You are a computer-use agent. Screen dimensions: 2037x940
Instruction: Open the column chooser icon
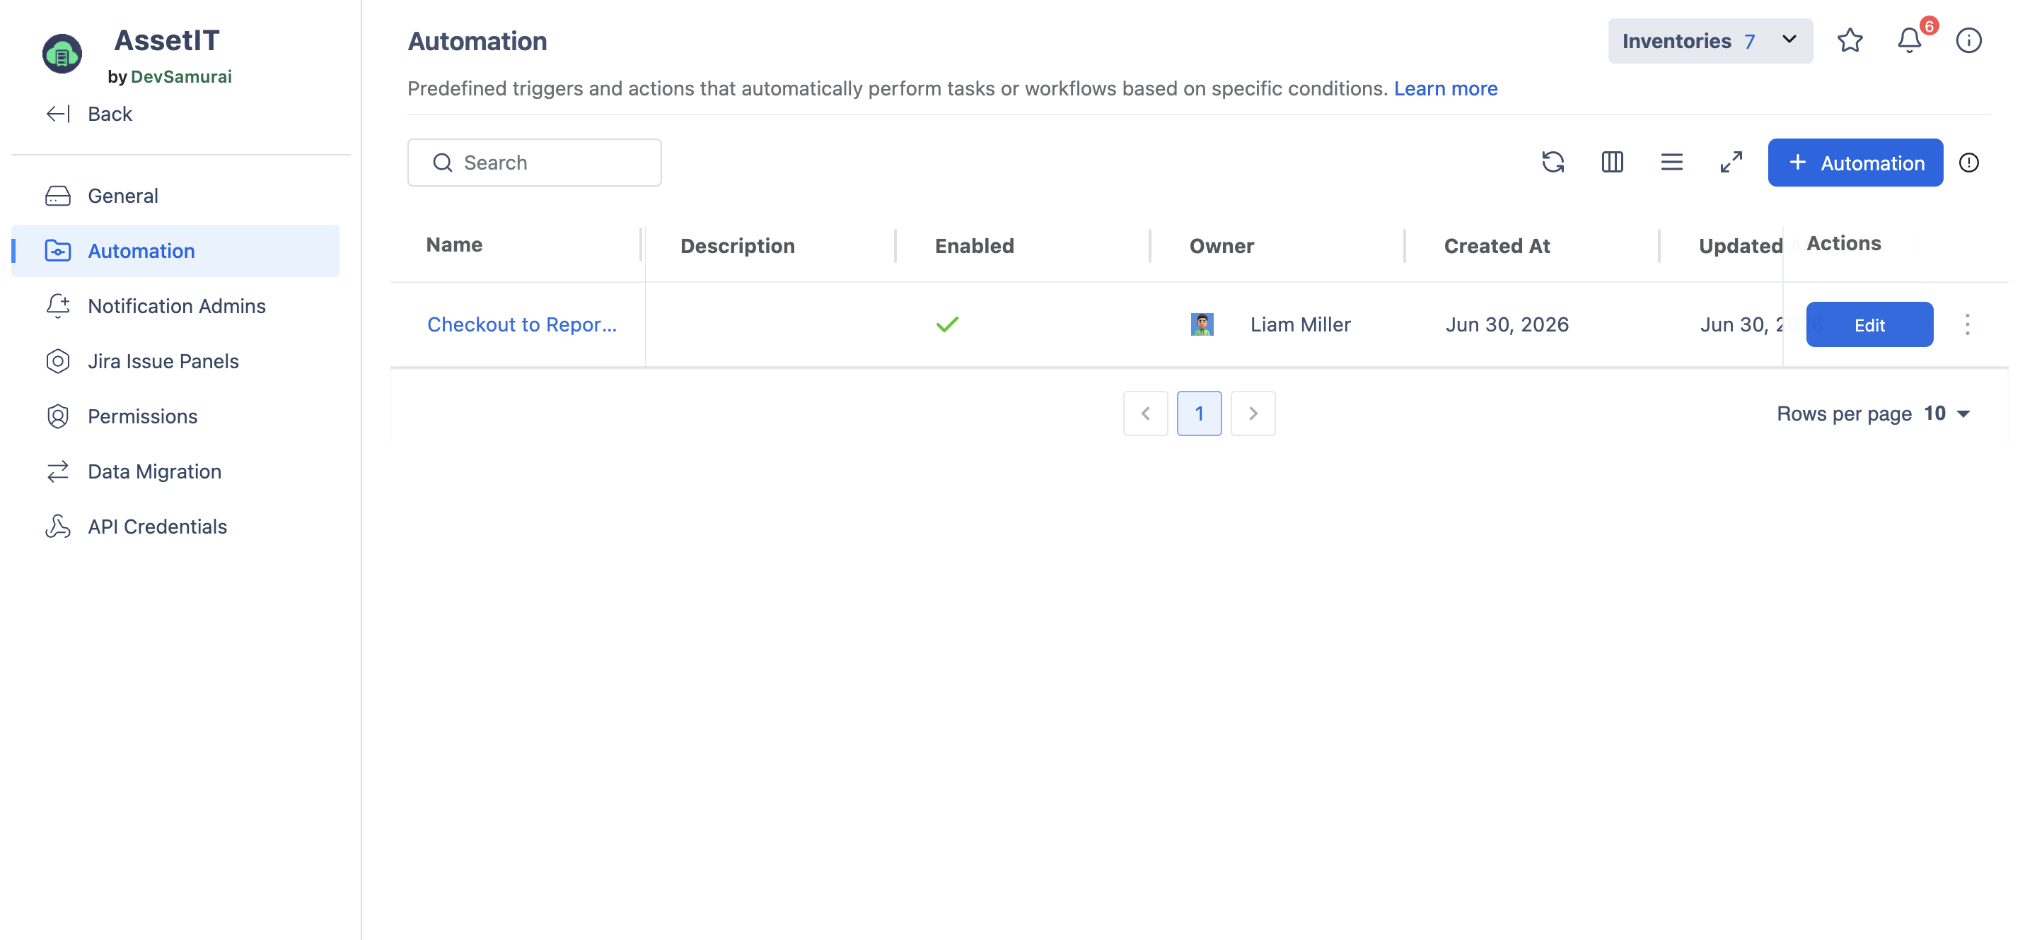pyautogui.click(x=1613, y=162)
